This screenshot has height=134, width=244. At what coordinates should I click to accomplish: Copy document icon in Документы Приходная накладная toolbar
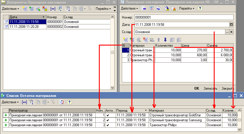pos(31,9)
